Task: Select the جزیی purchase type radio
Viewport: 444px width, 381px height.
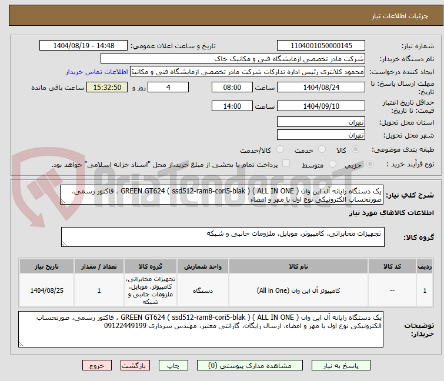Action: (x=370, y=164)
